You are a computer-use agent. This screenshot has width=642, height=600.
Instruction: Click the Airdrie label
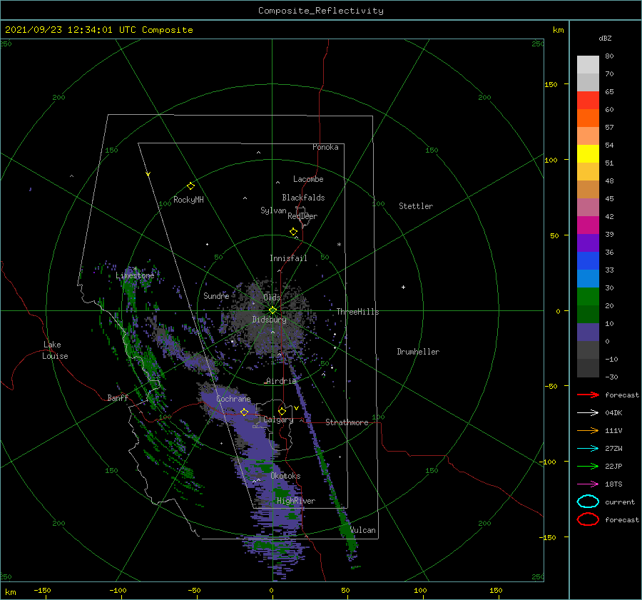281,381
